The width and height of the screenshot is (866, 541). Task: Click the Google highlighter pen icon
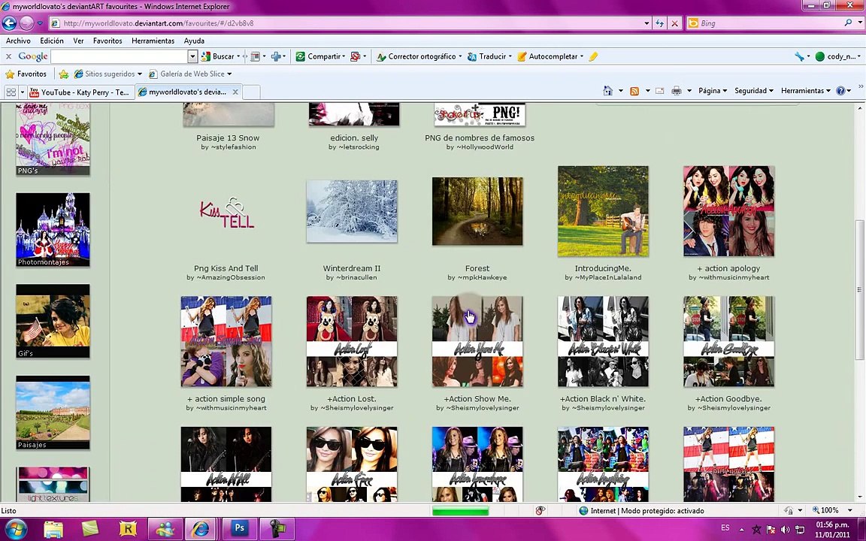593,56
